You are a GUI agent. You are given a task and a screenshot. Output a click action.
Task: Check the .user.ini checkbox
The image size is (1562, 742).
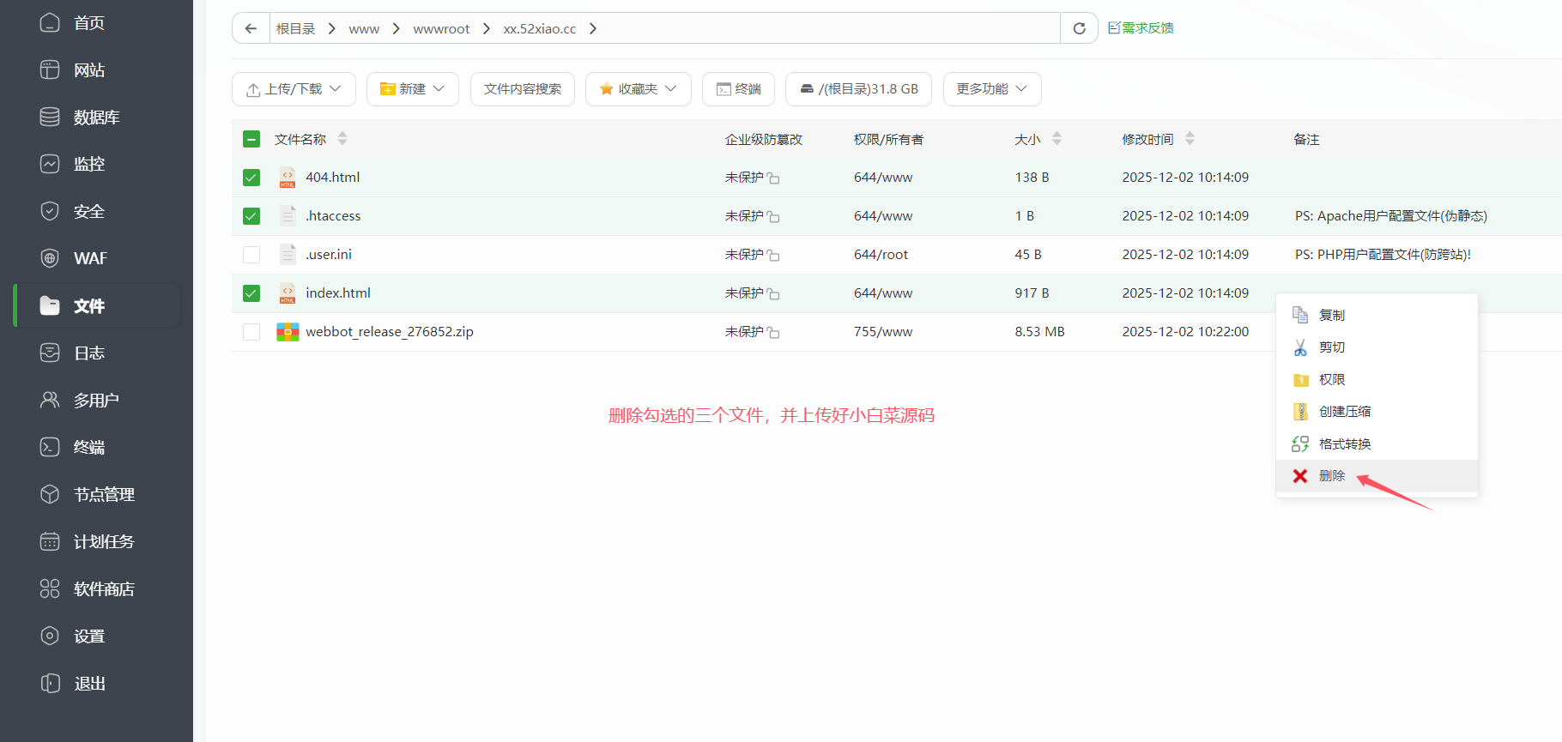pos(251,255)
